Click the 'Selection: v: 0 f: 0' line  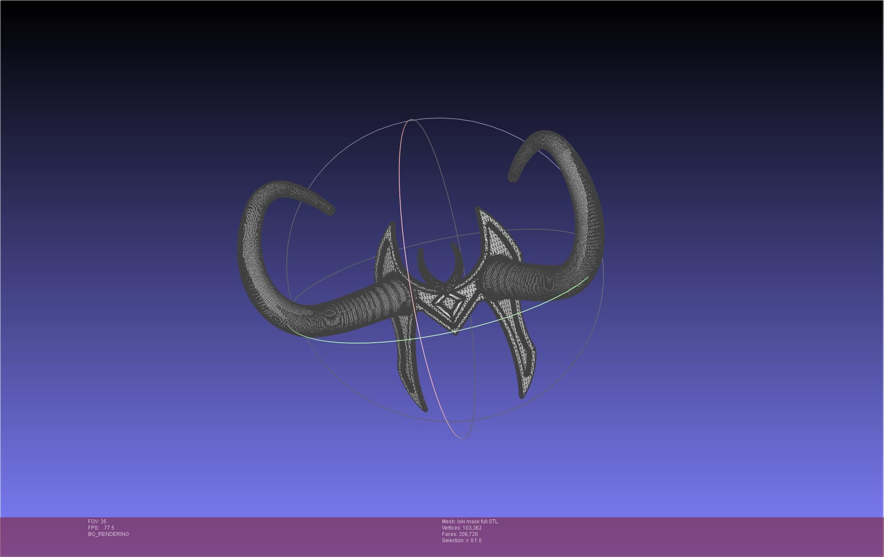(462, 541)
